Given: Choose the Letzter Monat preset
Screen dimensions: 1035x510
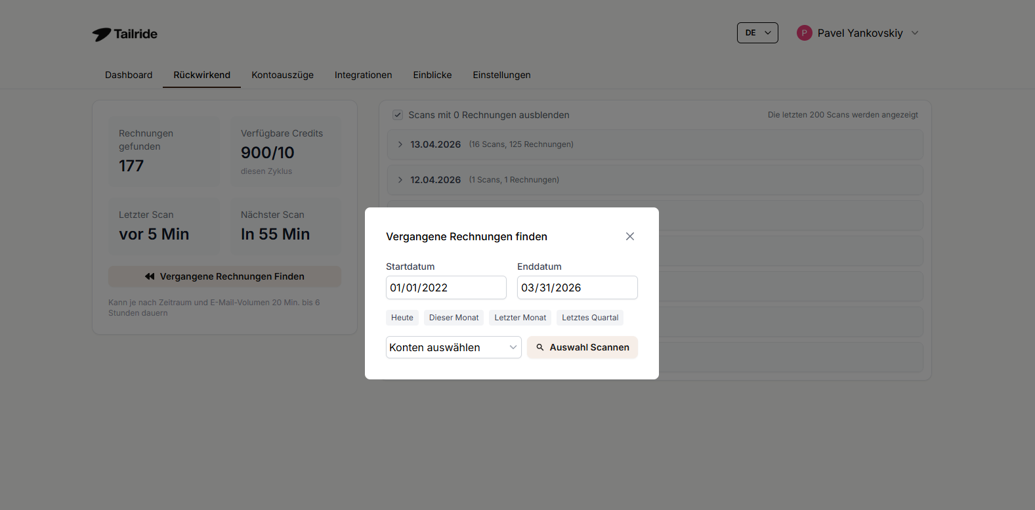Looking at the screenshot, I should (520, 318).
